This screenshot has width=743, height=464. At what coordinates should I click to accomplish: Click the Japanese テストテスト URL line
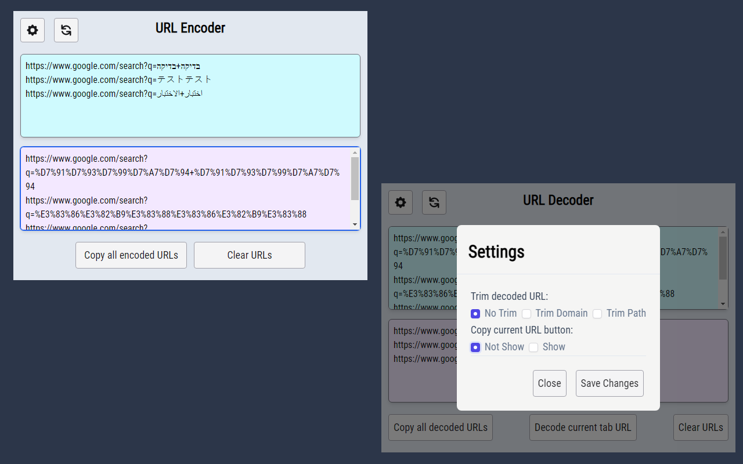[x=119, y=80]
